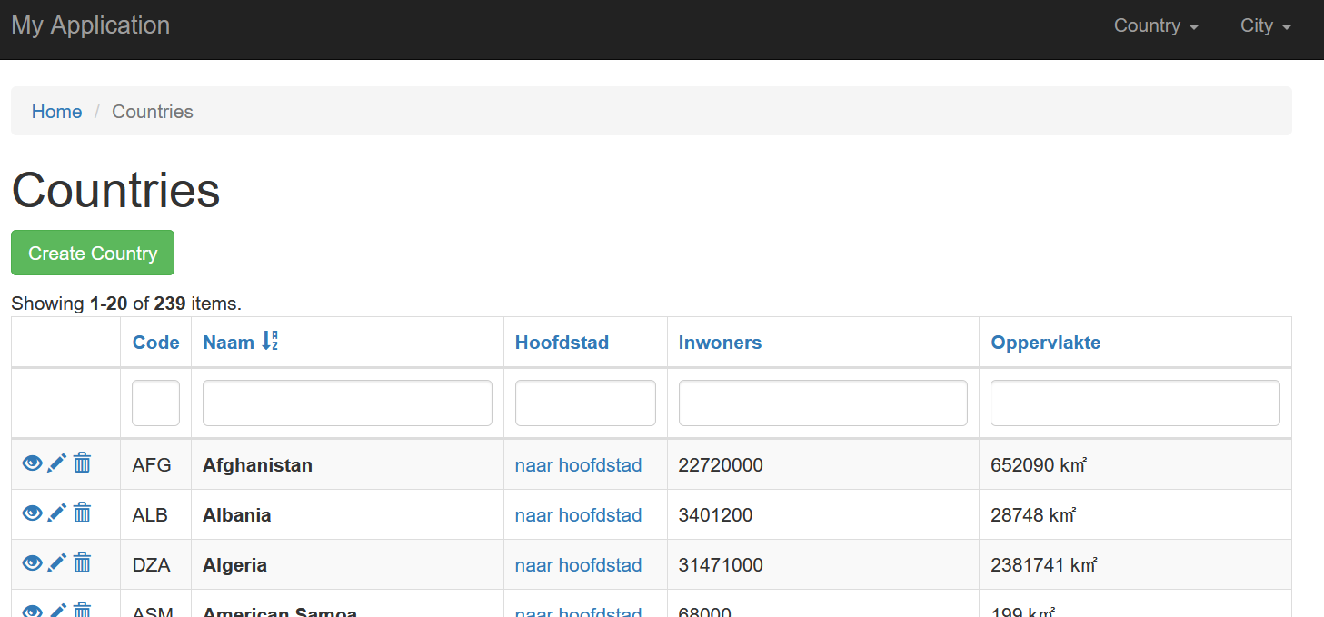The image size is (1324, 617).
Task: Expand the City dropdown menu
Action: (1266, 25)
